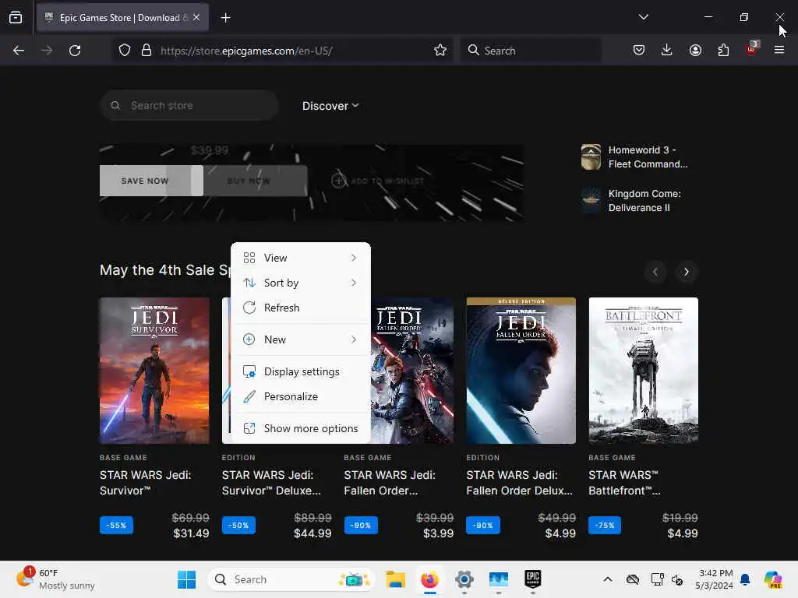The height and width of the screenshot is (598, 798).
Task: Open weather widget showing 60°F
Action: tap(56, 579)
